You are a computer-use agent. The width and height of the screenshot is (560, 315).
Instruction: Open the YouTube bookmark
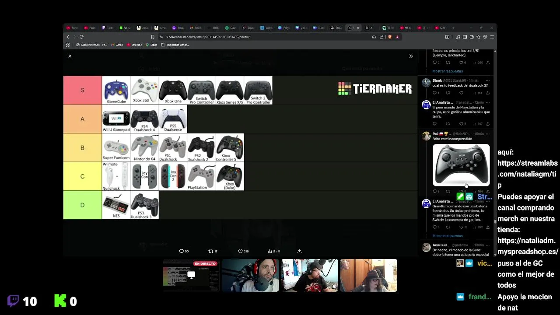pyautogui.click(x=134, y=45)
